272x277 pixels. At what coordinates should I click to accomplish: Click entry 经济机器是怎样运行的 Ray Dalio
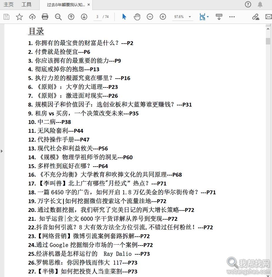[x=89, y=254]
